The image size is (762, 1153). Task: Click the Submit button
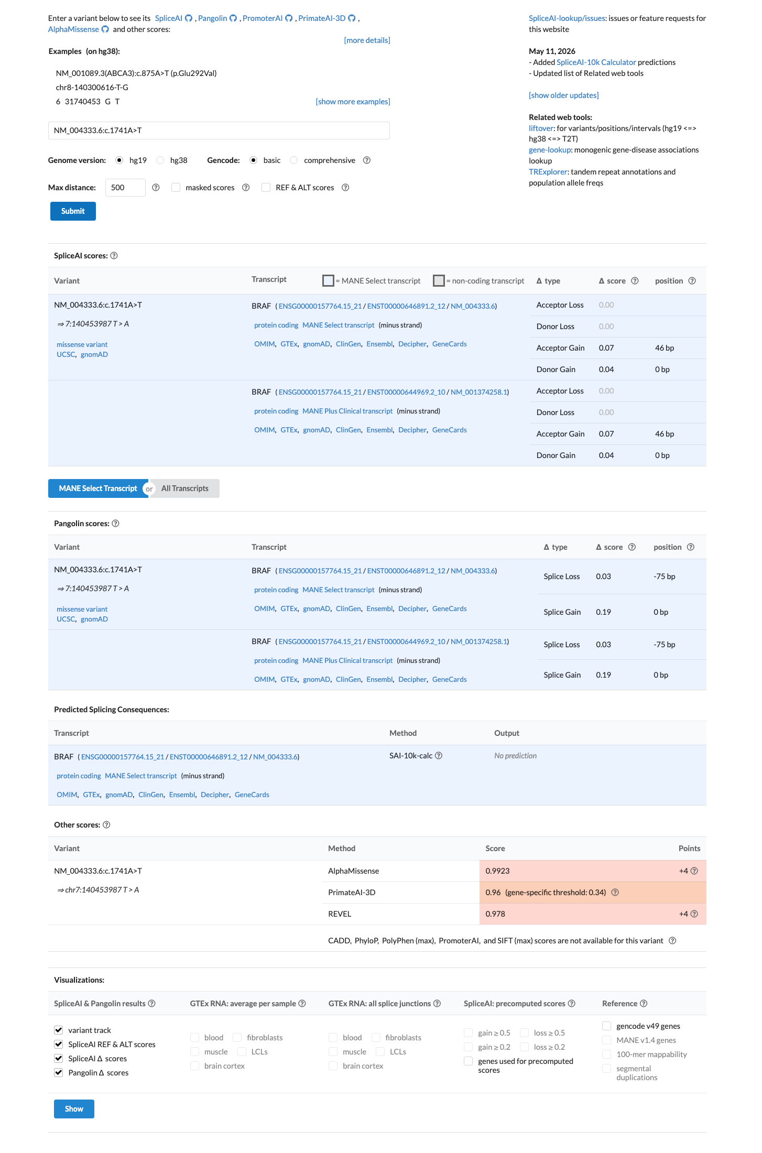[73, 211]
